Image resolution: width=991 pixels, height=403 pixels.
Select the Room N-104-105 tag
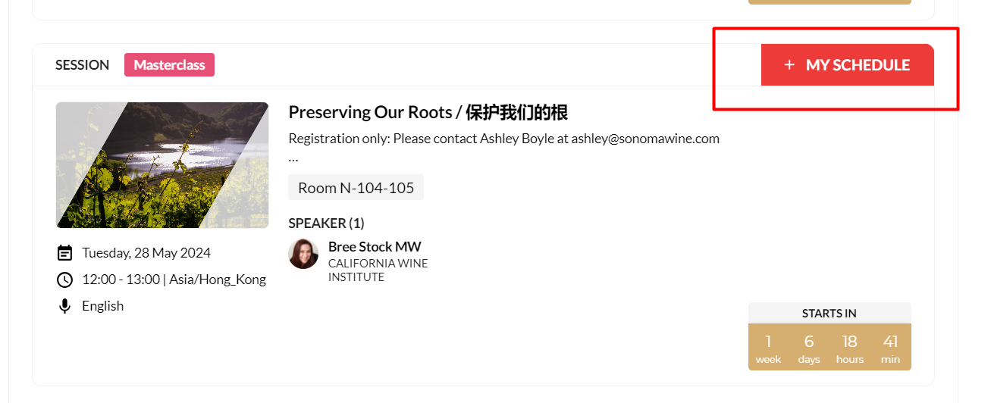pyautogui.click(x=356, y=188)
